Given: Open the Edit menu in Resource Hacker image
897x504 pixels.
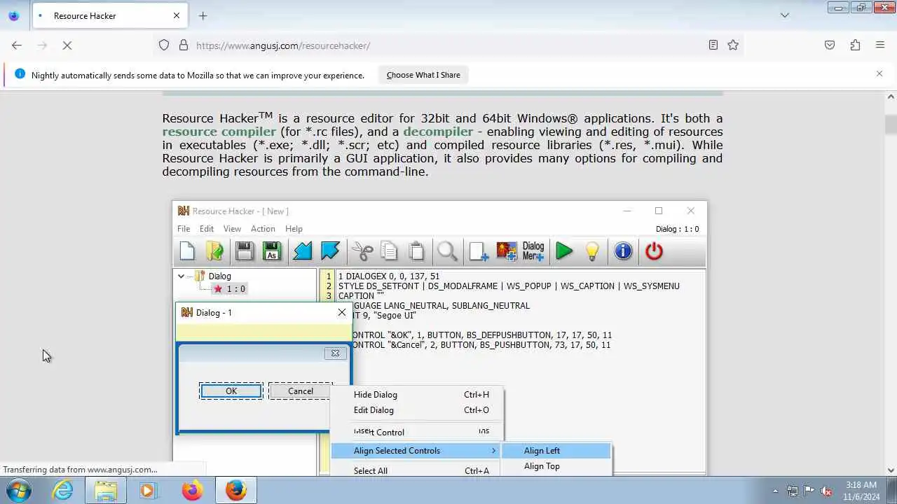Looking at the screenshot, I should (206, 229).
